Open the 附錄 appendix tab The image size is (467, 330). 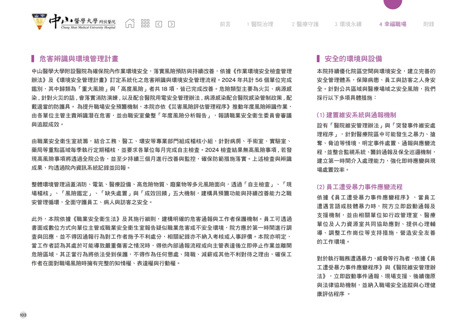(428, 24)
